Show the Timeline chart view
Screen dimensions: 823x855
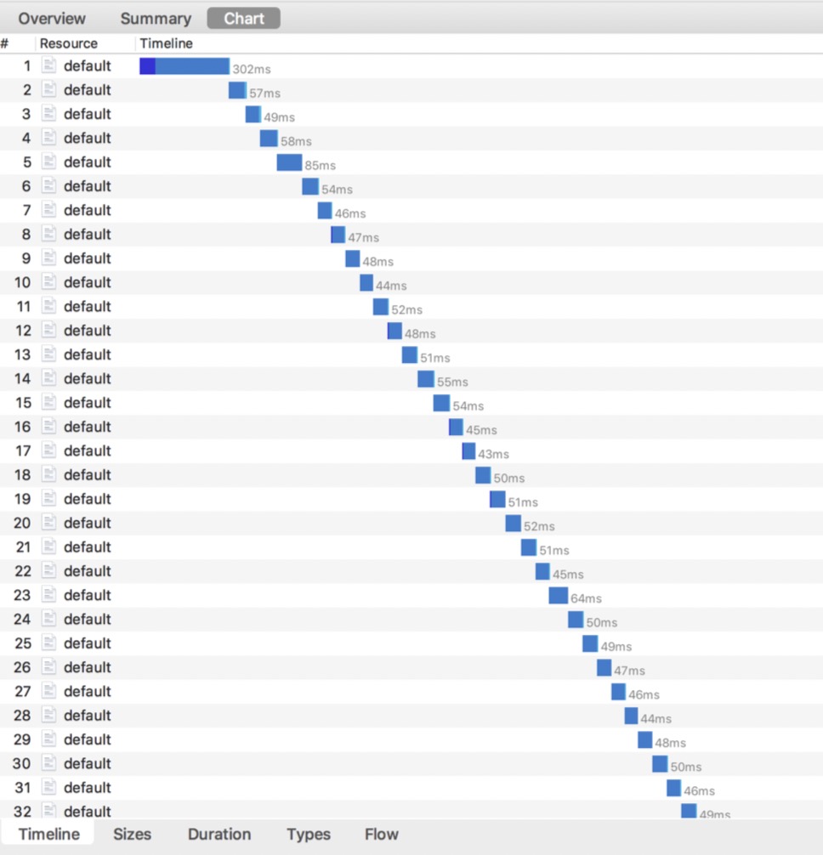coord(49,835)
